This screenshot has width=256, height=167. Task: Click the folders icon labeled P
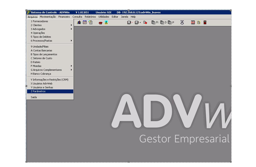(x=171, y=22)
